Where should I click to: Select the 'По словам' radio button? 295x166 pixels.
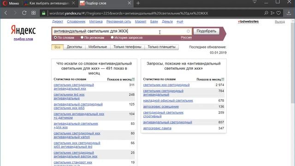55,37
